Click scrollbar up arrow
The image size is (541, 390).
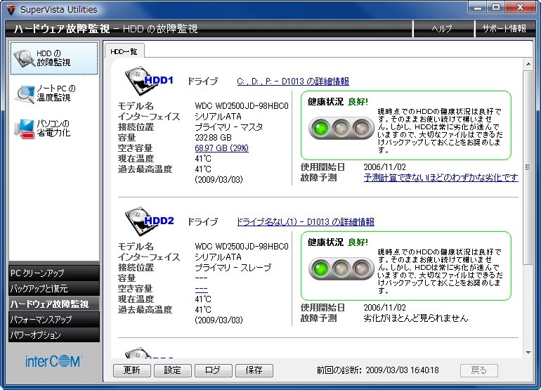[x=528, y=64]
